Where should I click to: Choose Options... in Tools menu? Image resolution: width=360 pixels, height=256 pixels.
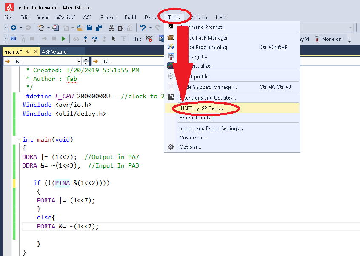click(x=232, y=147)
